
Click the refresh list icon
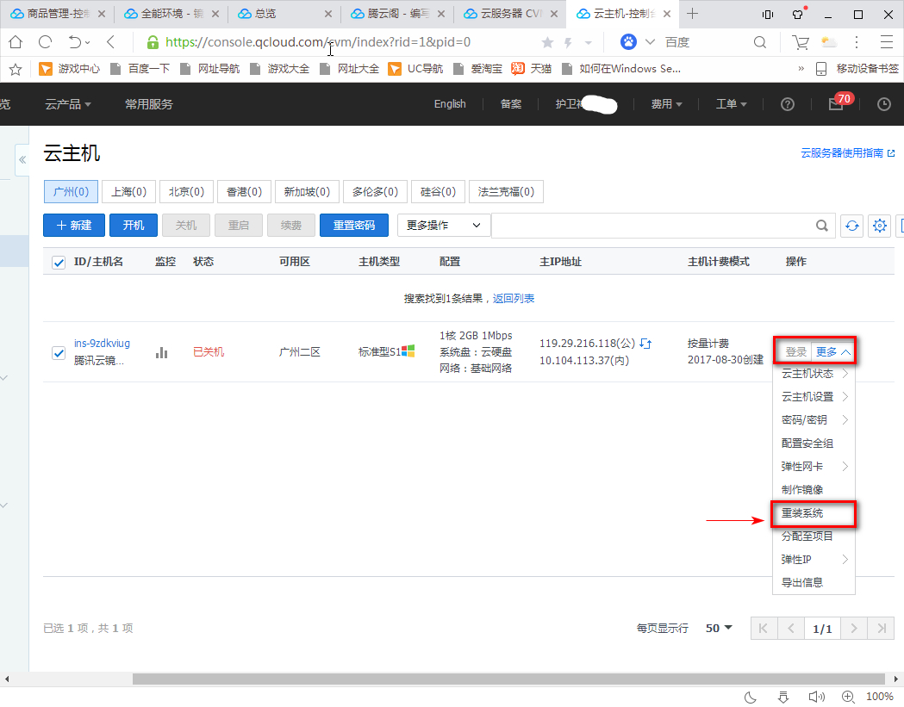click(x=851, y=226)
